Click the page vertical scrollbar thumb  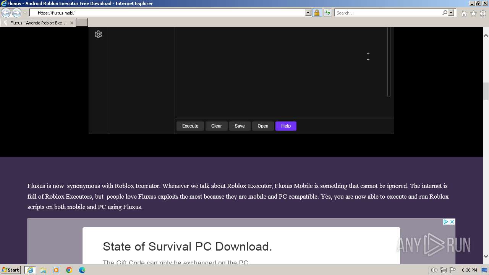coord(486,91)
